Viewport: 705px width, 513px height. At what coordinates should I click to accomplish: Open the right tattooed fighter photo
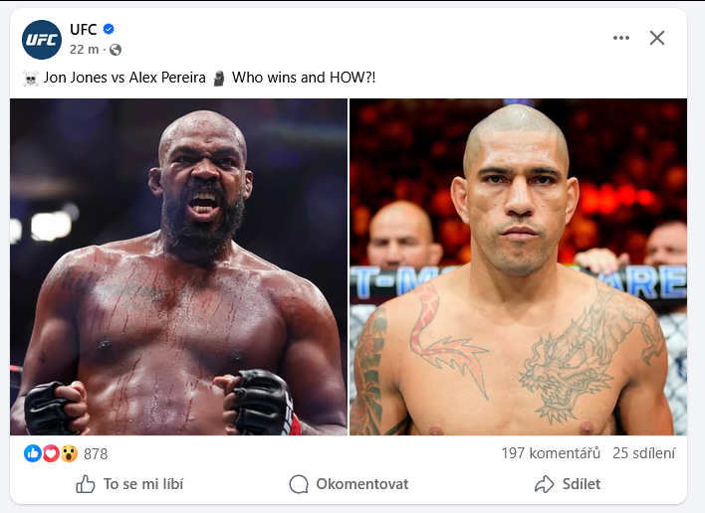coord(519,266)
